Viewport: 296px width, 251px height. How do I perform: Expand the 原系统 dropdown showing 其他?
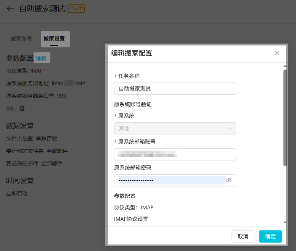[175, 128]
